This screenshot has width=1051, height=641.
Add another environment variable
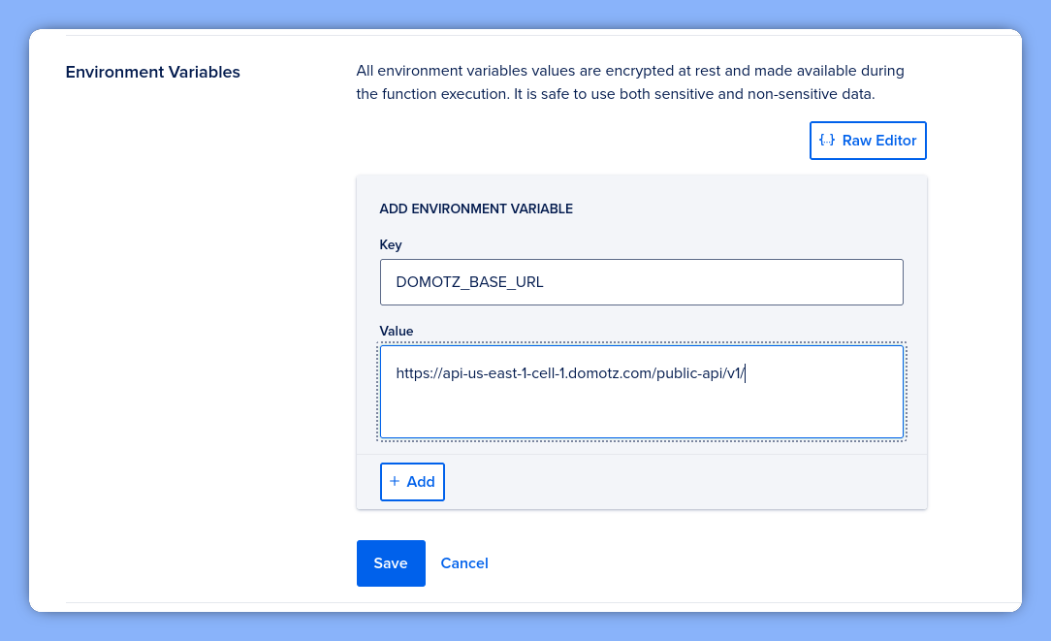click(412, 481)
